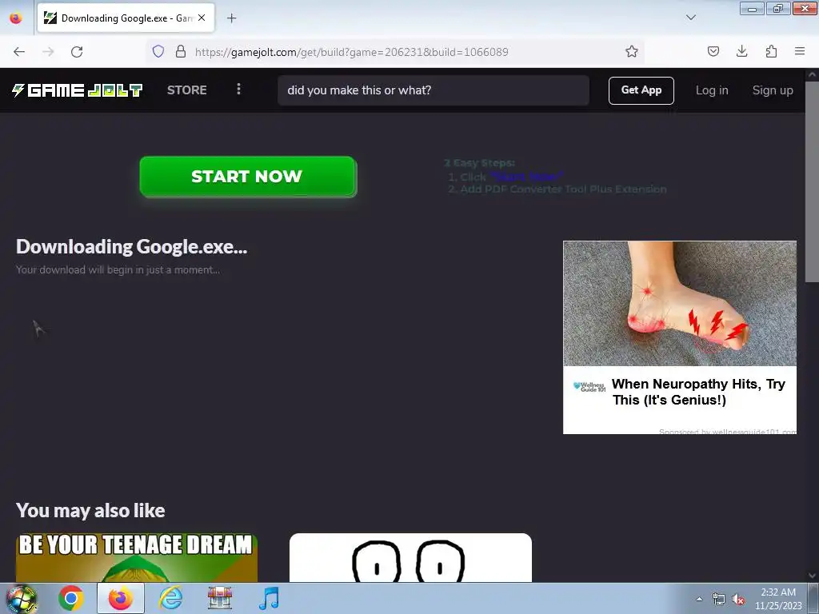819x614 pixels.
Task: Open the Windows Start menu orb
Action: pos(22,599)
